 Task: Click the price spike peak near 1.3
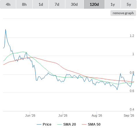(x=5, y=30)
